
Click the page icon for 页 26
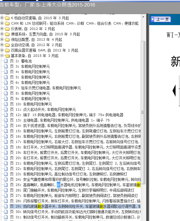click(x=6, y=190)
